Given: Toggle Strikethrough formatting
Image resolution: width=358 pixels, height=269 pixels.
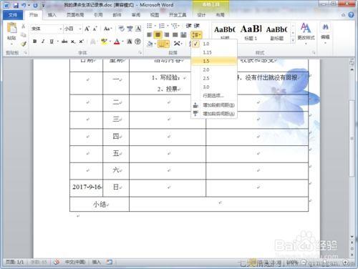Looking at the screenshot, I should 64,41.
